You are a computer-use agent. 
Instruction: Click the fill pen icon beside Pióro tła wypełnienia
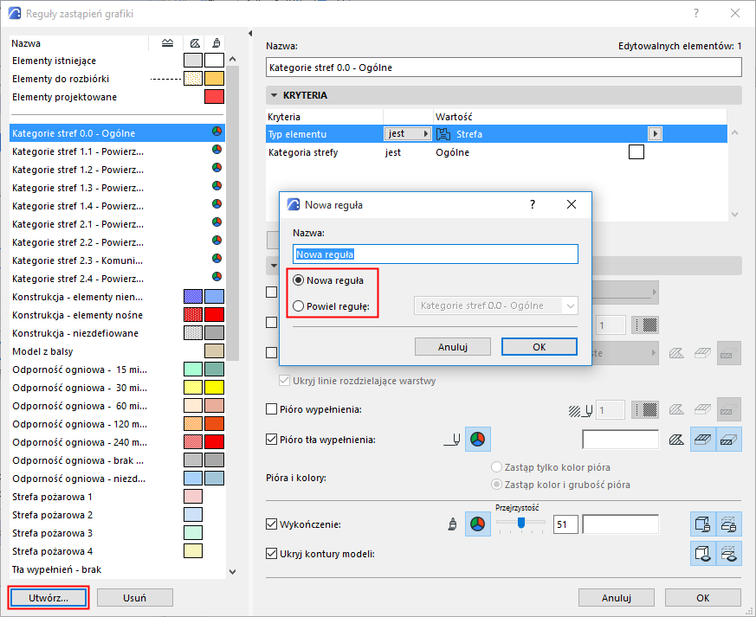452,440
